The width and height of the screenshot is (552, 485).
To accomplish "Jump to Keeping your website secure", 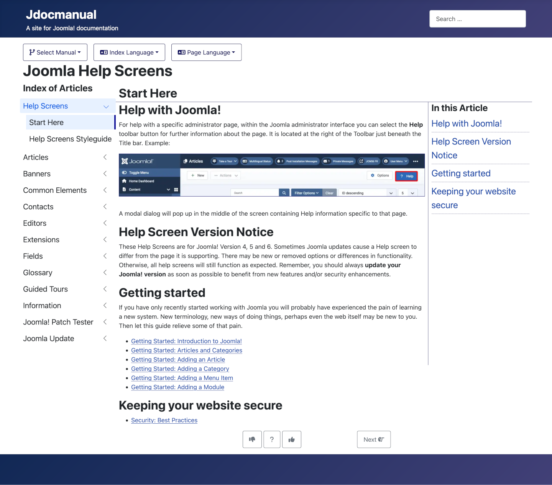I will pos(473,198).
